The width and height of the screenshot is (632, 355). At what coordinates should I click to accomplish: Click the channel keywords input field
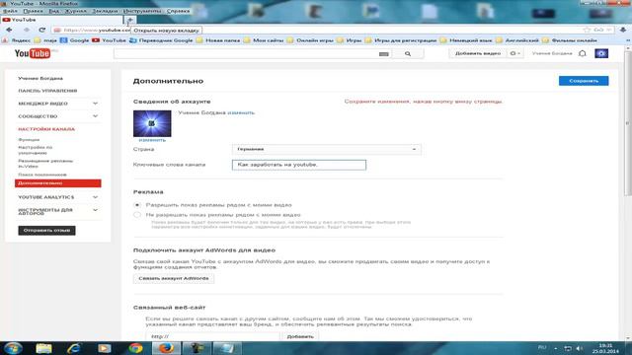299,165
